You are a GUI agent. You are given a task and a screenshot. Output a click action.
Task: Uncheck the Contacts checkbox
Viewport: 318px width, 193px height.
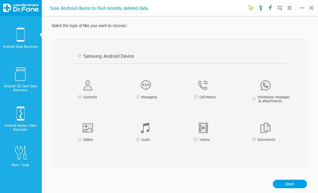point(79,97)
